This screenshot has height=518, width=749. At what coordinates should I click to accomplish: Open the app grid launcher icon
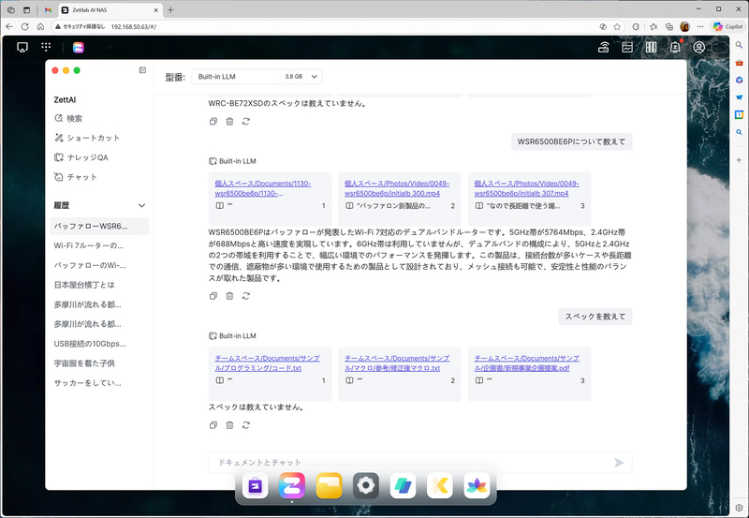tap(46, 47)
